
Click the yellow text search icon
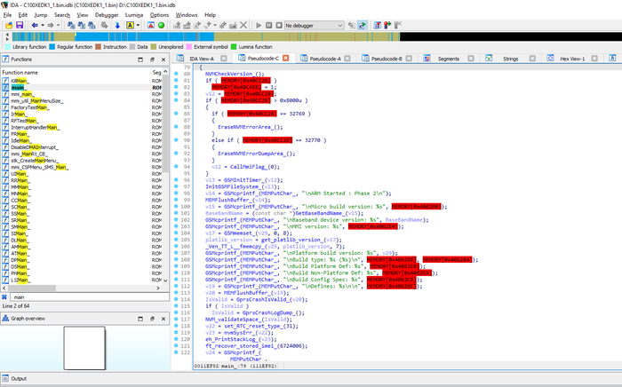pyautogui.click(x=130, y=26)
